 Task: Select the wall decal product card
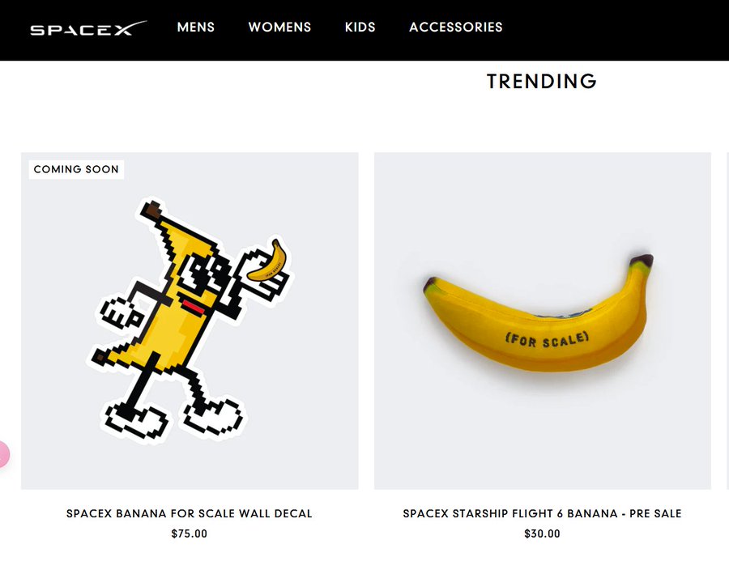(x=189, y=320)
